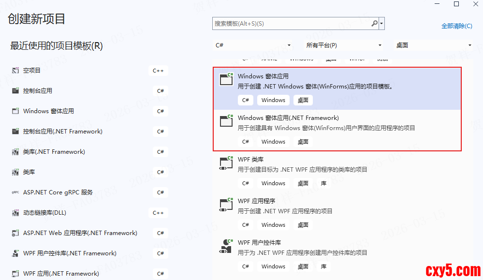The width and height of the screenshot is (483, 280).
Task: Click the Windows 窗体应用 WinForms description
Action: [316, 87]
